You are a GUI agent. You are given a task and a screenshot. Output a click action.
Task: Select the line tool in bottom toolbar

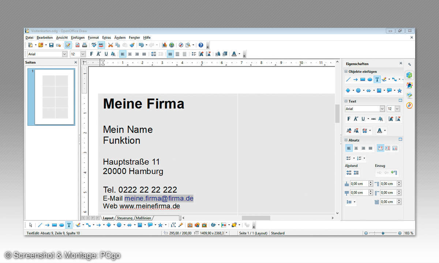pos(40,225)
